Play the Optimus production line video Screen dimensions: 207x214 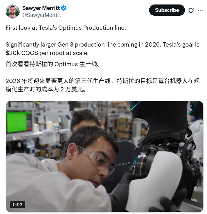(x=105, y=157)
